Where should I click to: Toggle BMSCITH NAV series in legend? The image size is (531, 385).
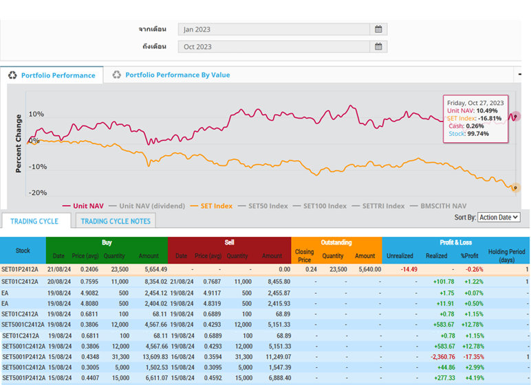tap(438, 206)
